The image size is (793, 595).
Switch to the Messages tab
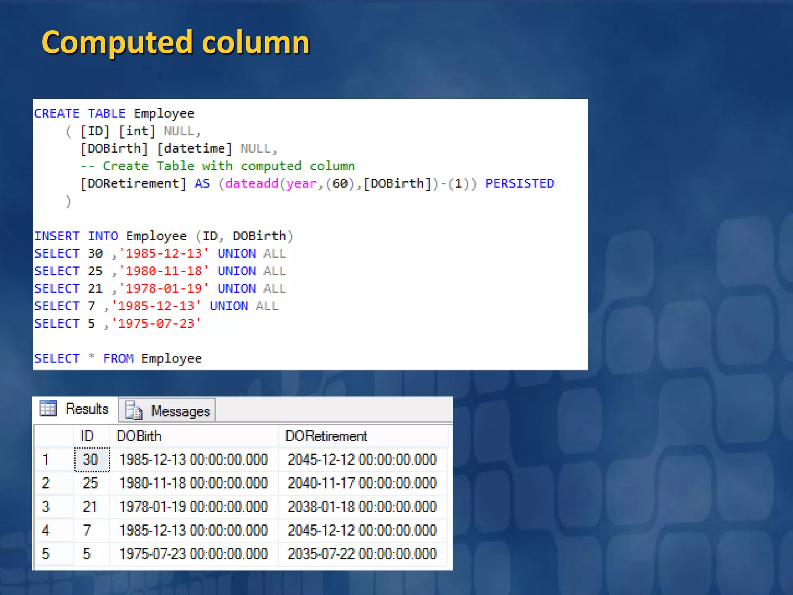pyautogui.click(x=167, y=411)
